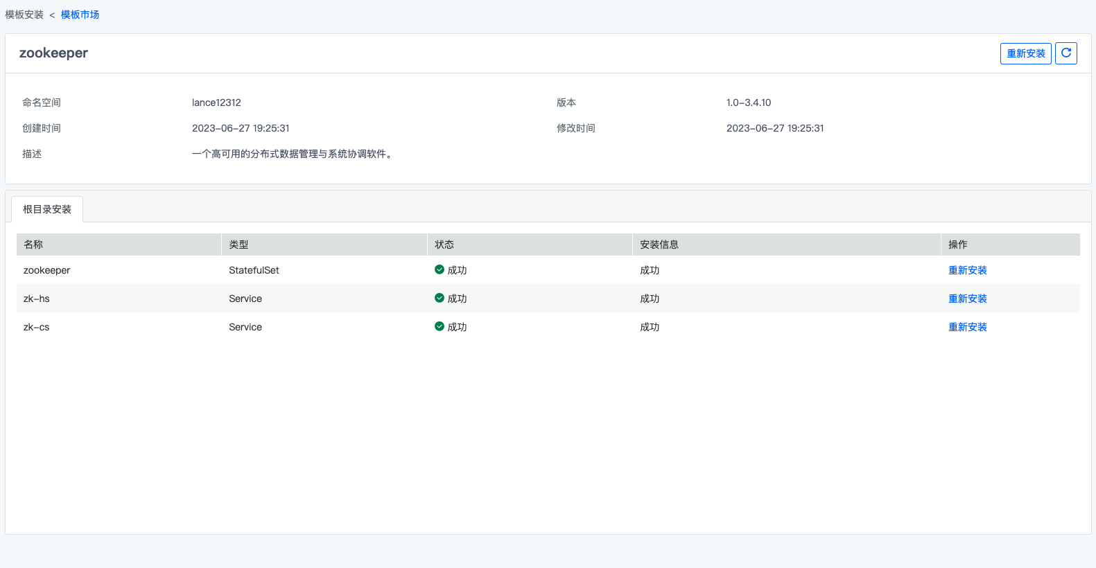Click version value 1.0-3.4.10
The height and width of the screenshot is (568, 1096).
pos(749,103)
